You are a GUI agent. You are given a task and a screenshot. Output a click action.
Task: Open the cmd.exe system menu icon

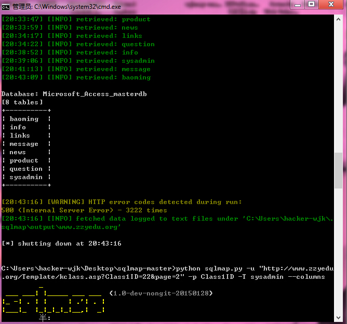[6, 7]
